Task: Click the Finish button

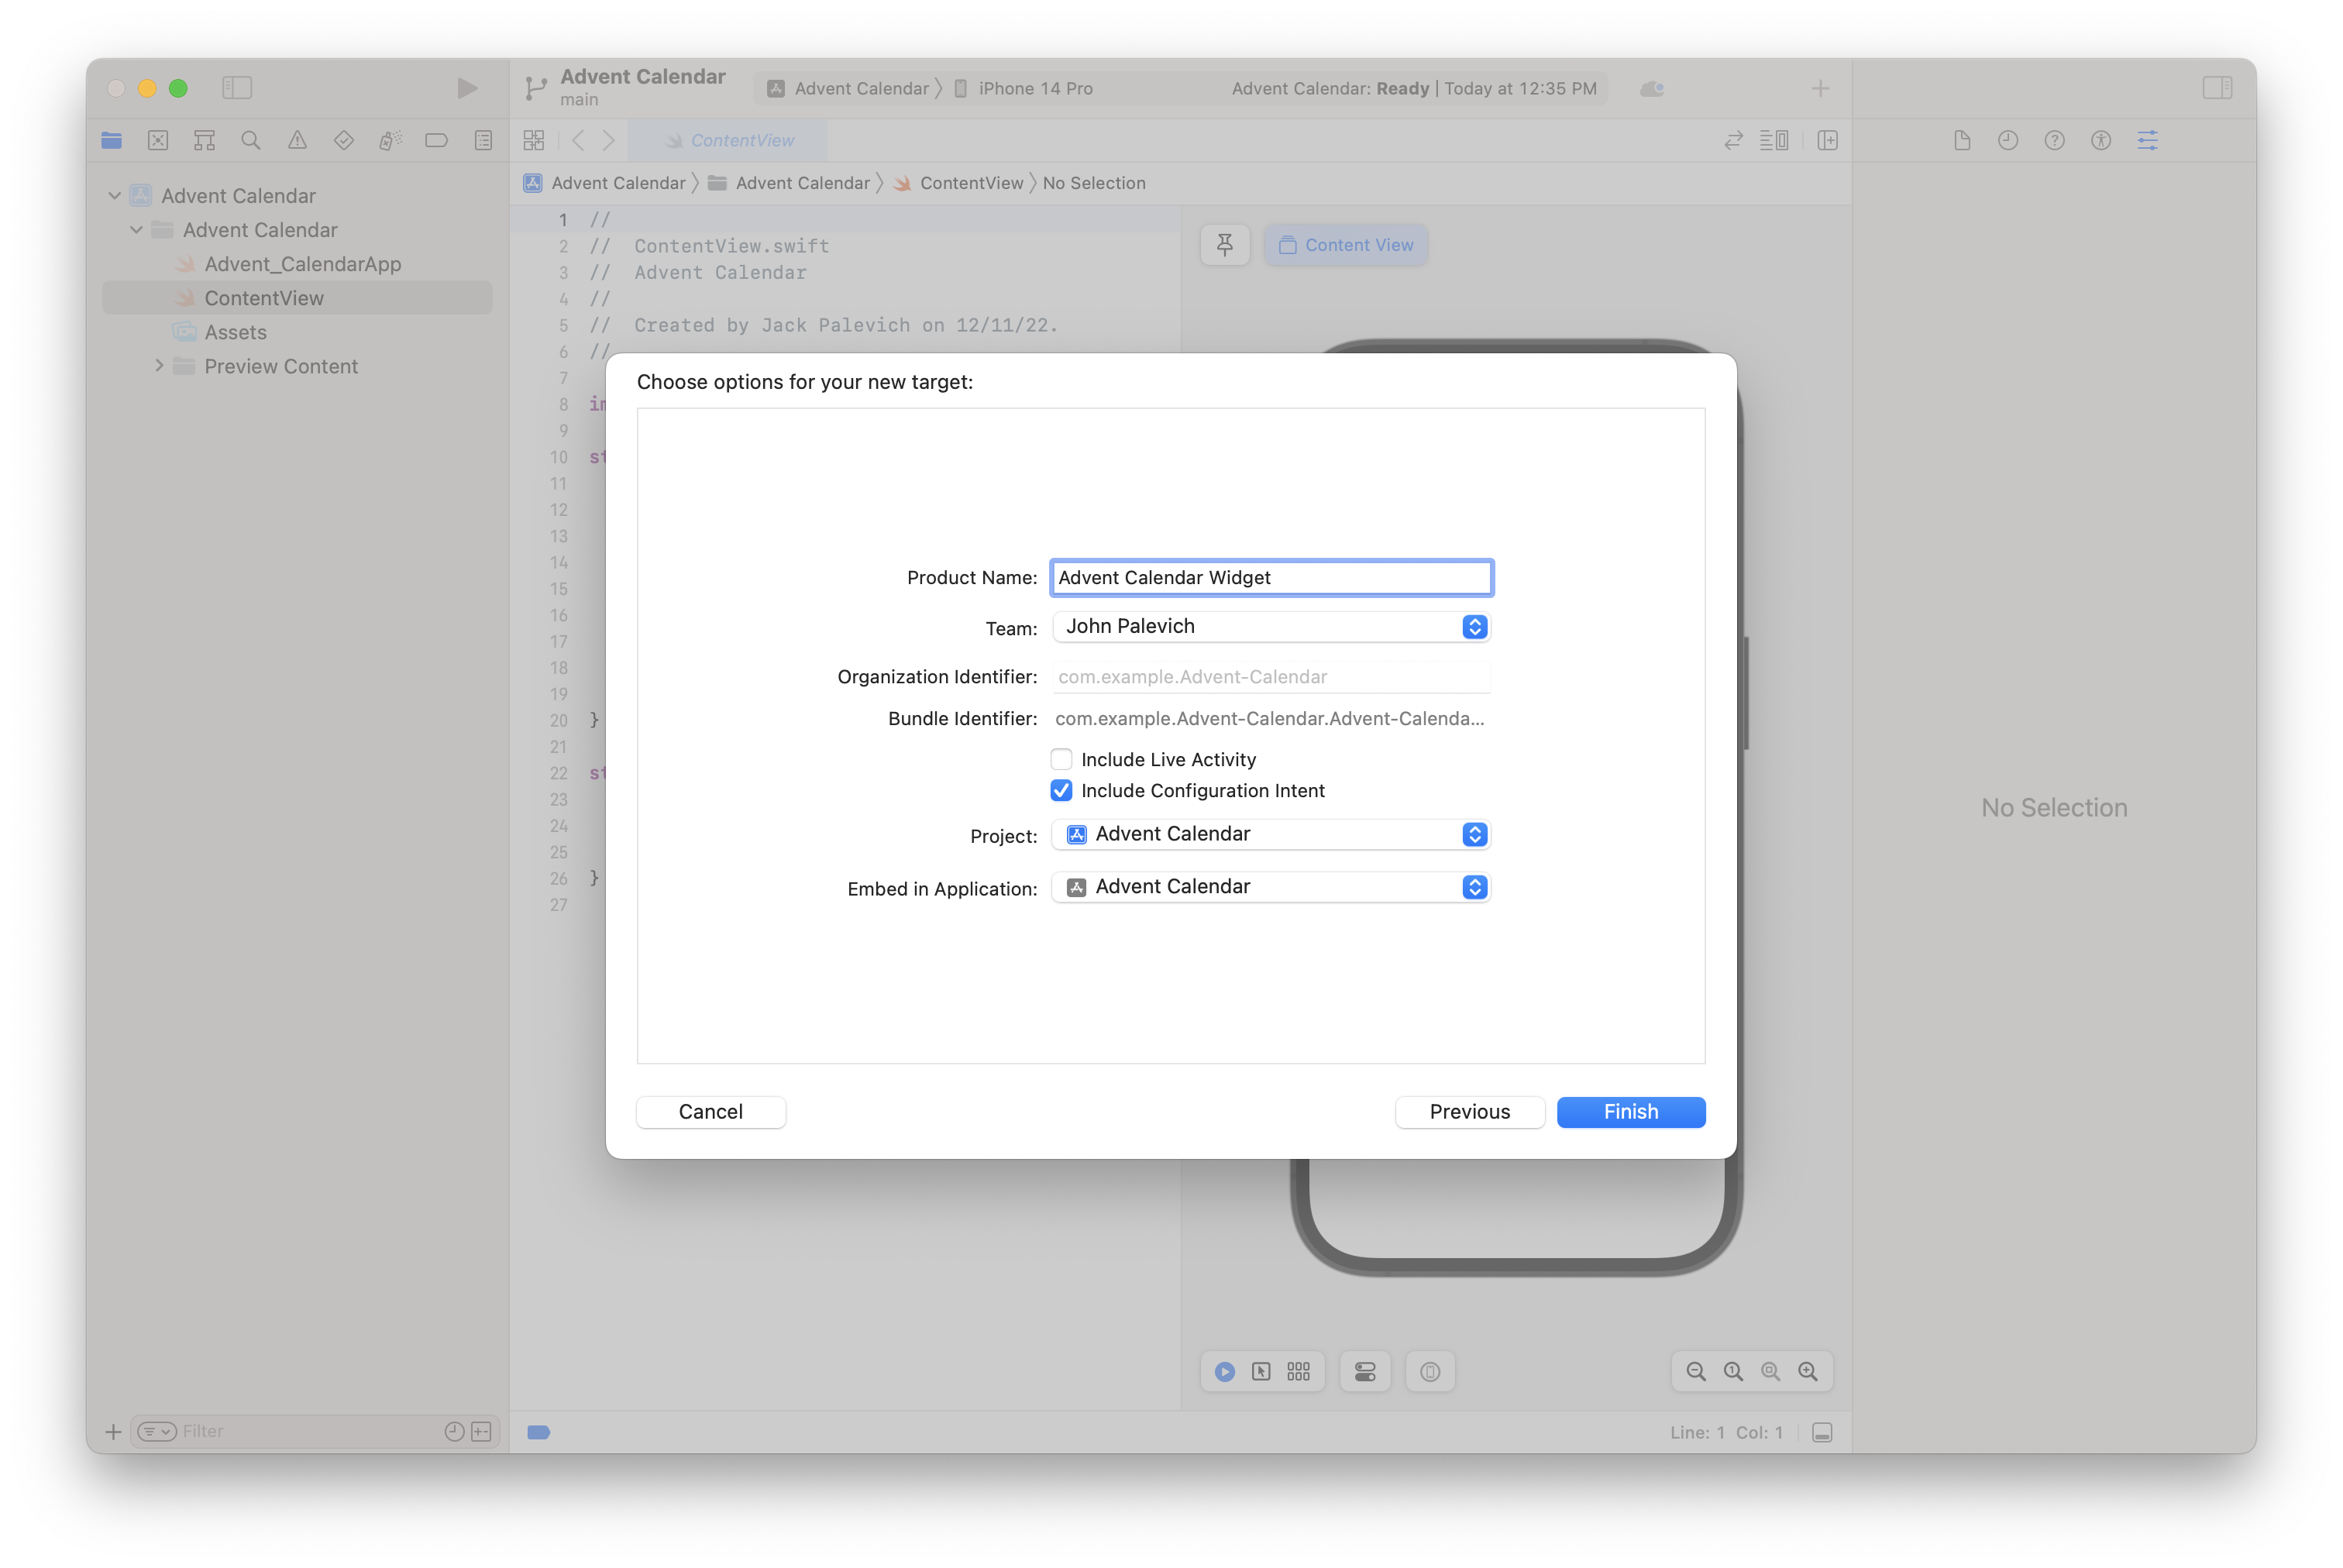Action: (1631, 1112)
